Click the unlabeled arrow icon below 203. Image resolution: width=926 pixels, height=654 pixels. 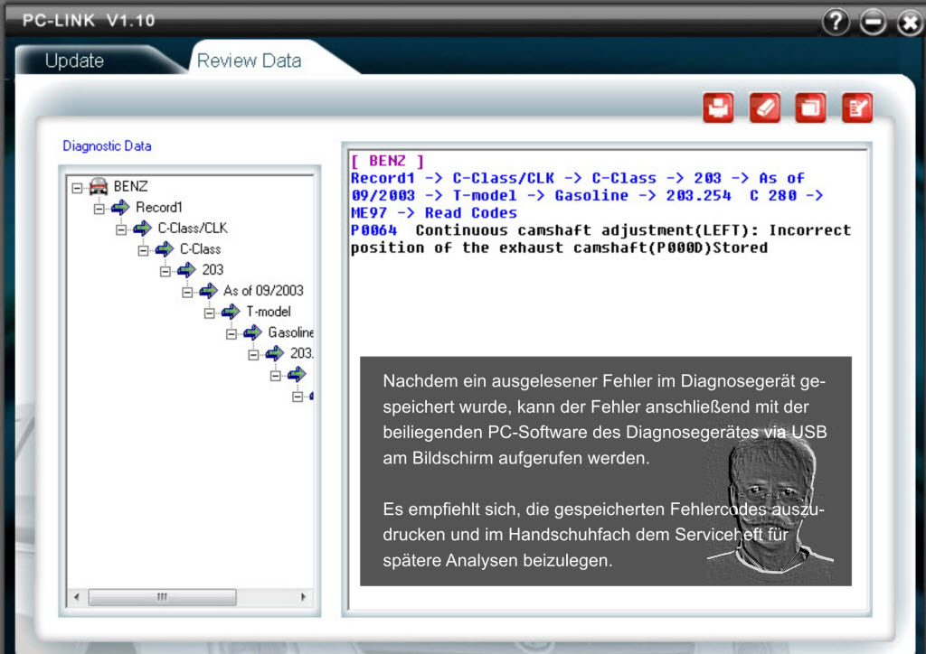297,374
